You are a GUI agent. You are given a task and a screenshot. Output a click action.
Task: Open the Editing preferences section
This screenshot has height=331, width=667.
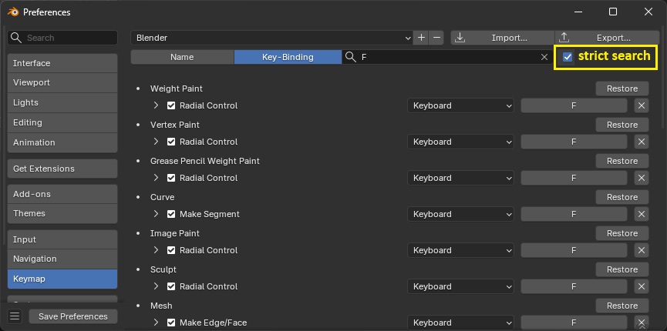(62, 122)
